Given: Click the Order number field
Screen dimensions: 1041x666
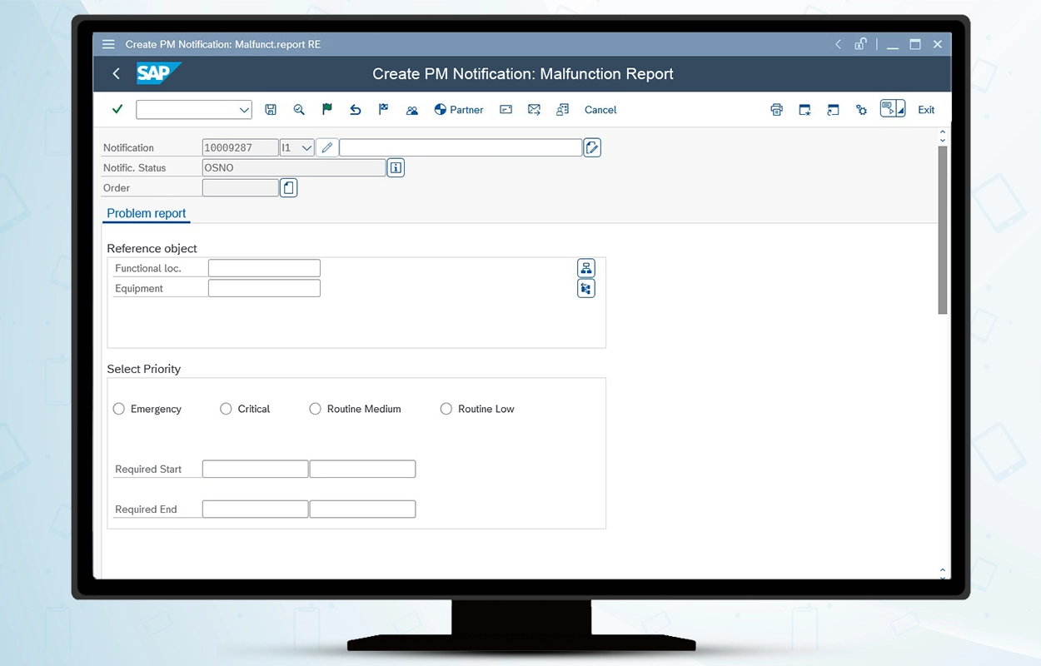Looking at the screenshot, I should click(x=240, y=187).
